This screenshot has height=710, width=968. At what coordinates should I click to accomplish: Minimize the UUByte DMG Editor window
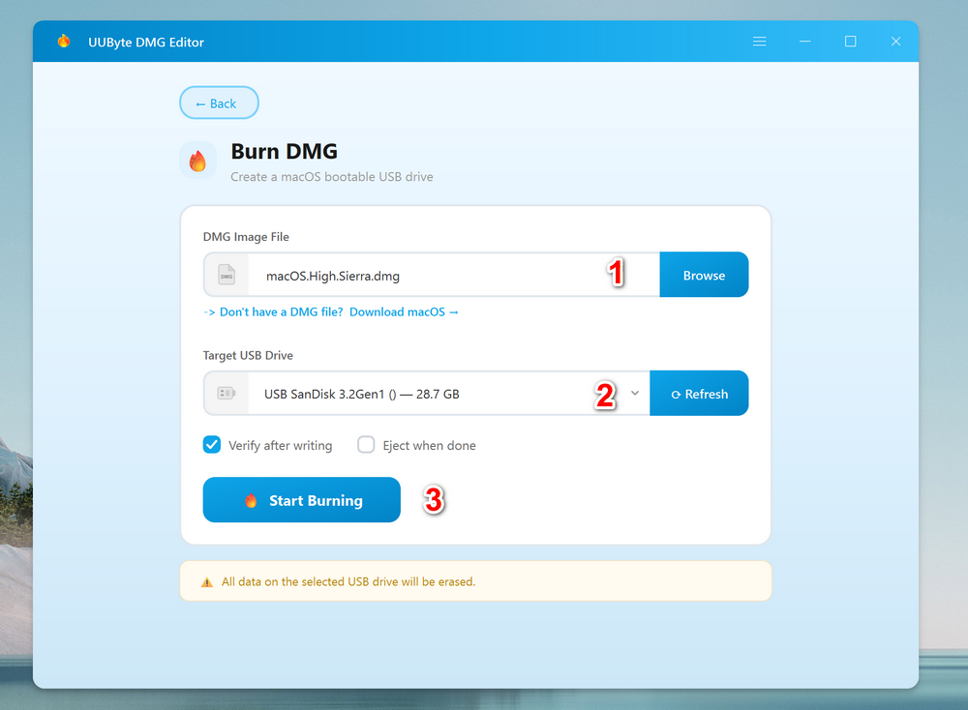click(x=805, y=42)
